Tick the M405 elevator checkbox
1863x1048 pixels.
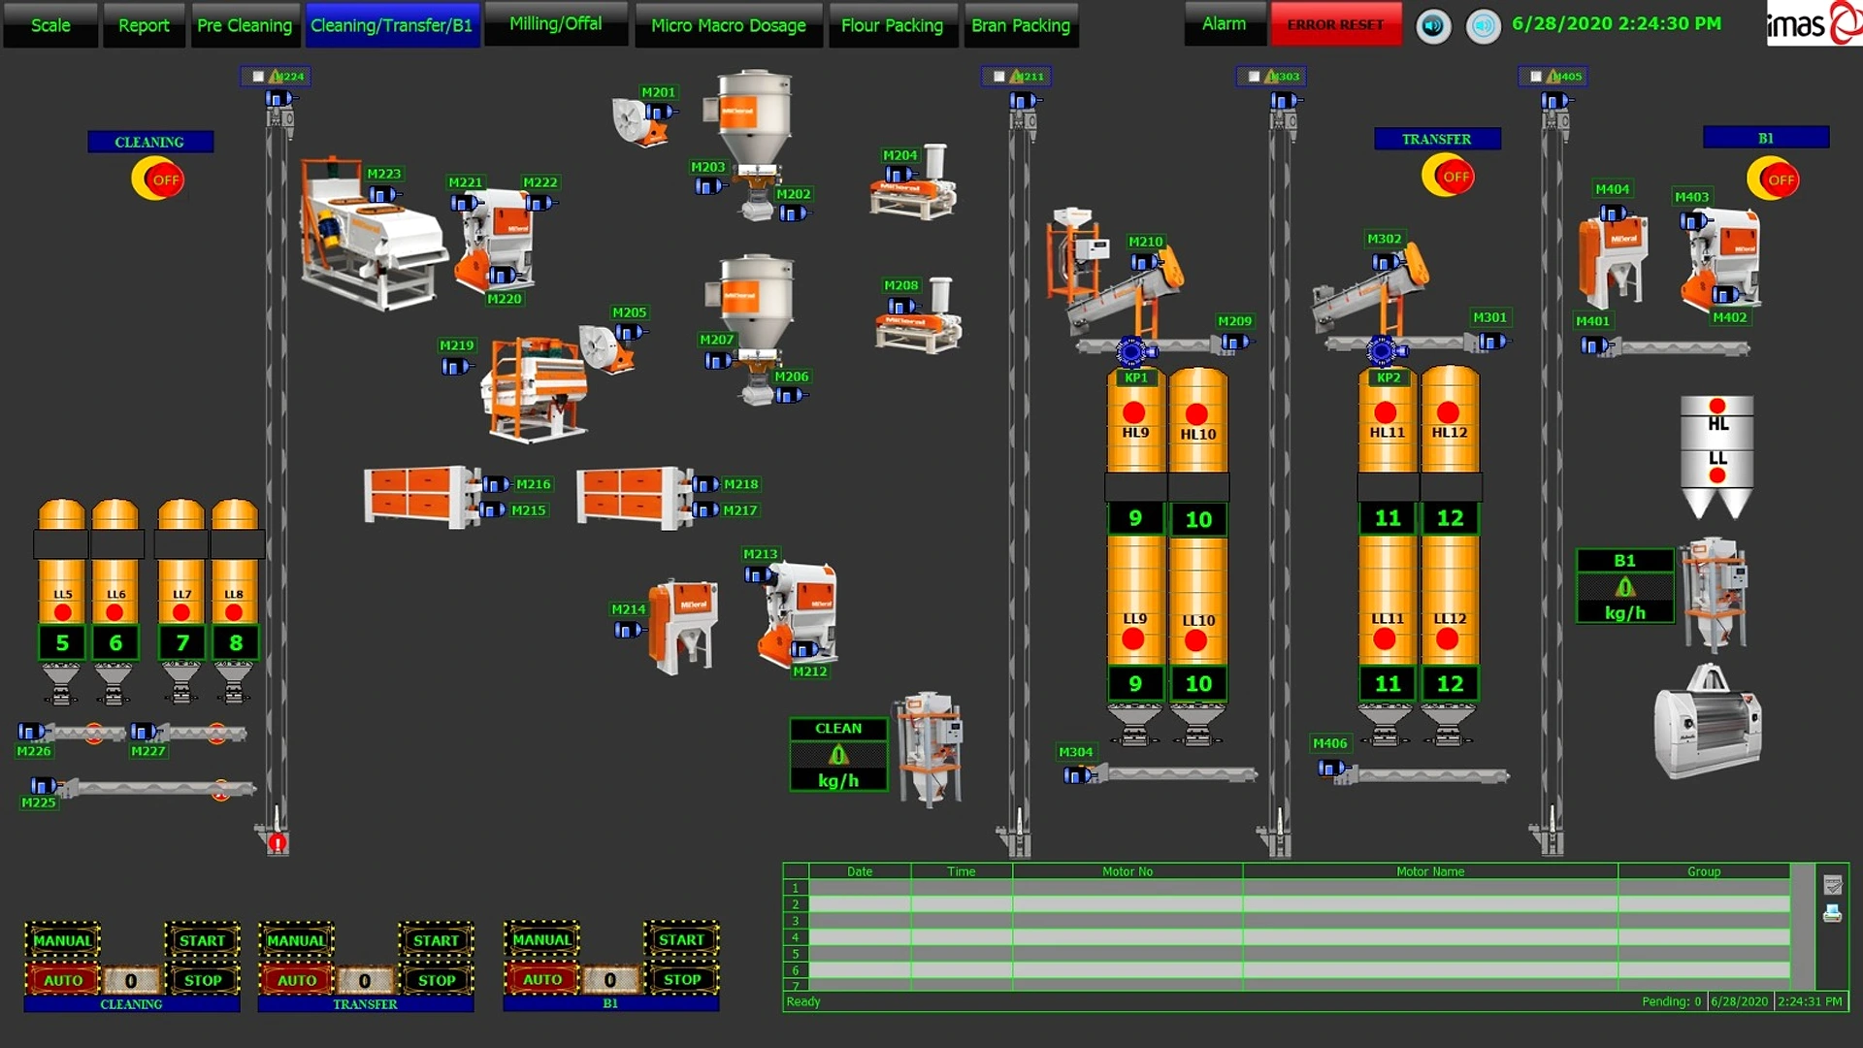click(1536, 76)
